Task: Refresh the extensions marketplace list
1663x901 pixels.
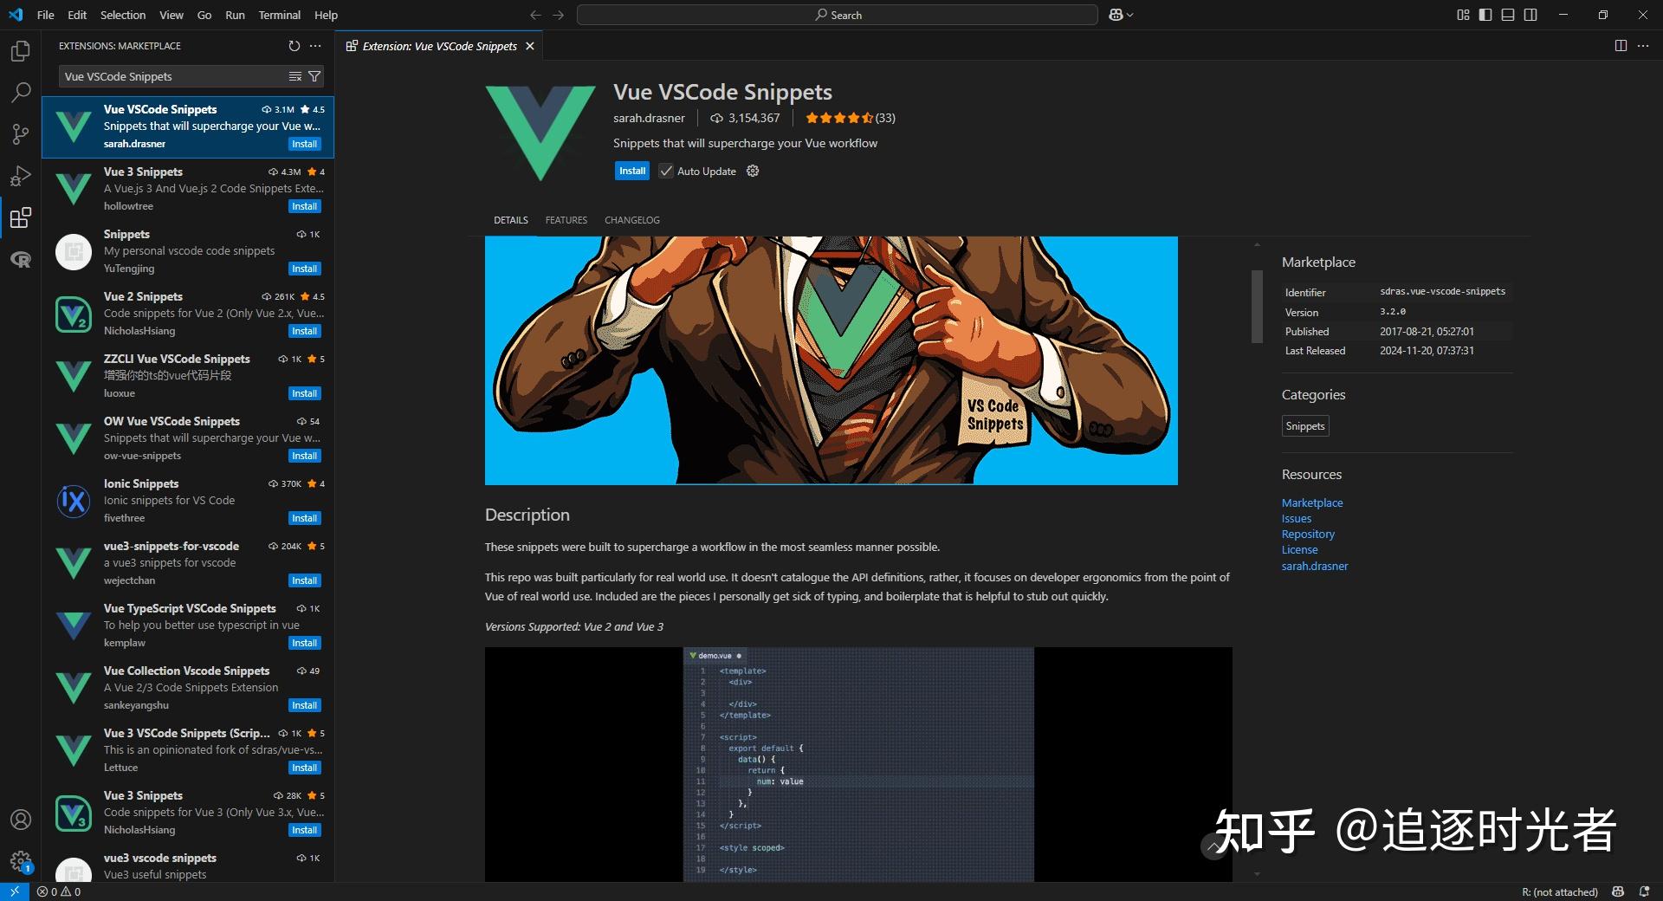Action: click(x=293, y=46)
